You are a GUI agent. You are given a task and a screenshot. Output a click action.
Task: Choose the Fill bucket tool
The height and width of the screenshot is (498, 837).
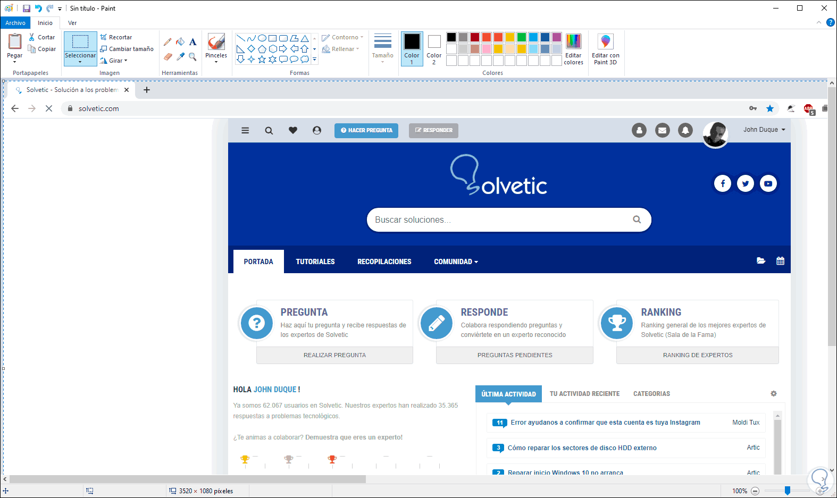(180, 41)
